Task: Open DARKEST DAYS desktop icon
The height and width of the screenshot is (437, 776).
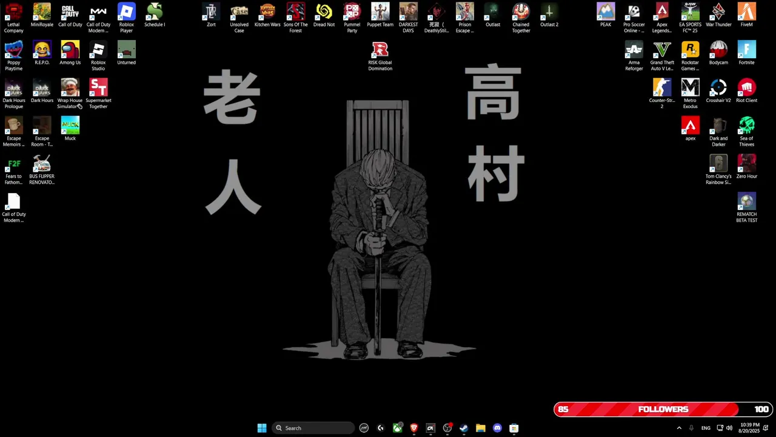Action: [x=408, y=18]
